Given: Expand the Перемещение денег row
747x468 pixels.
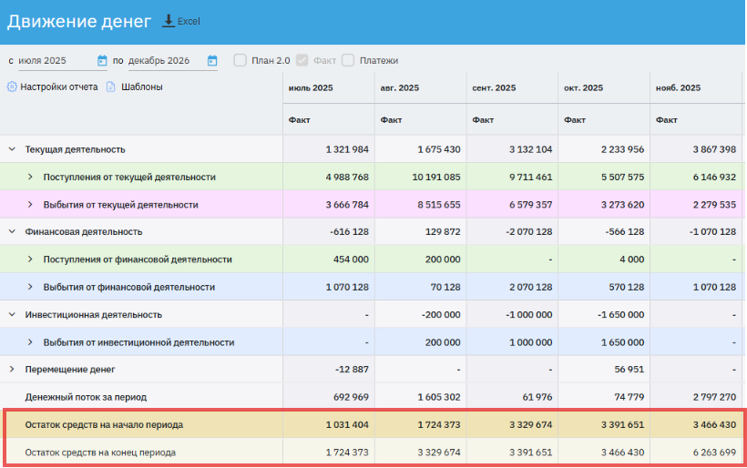Looking at the screenshot, I should tap(12, 370).
